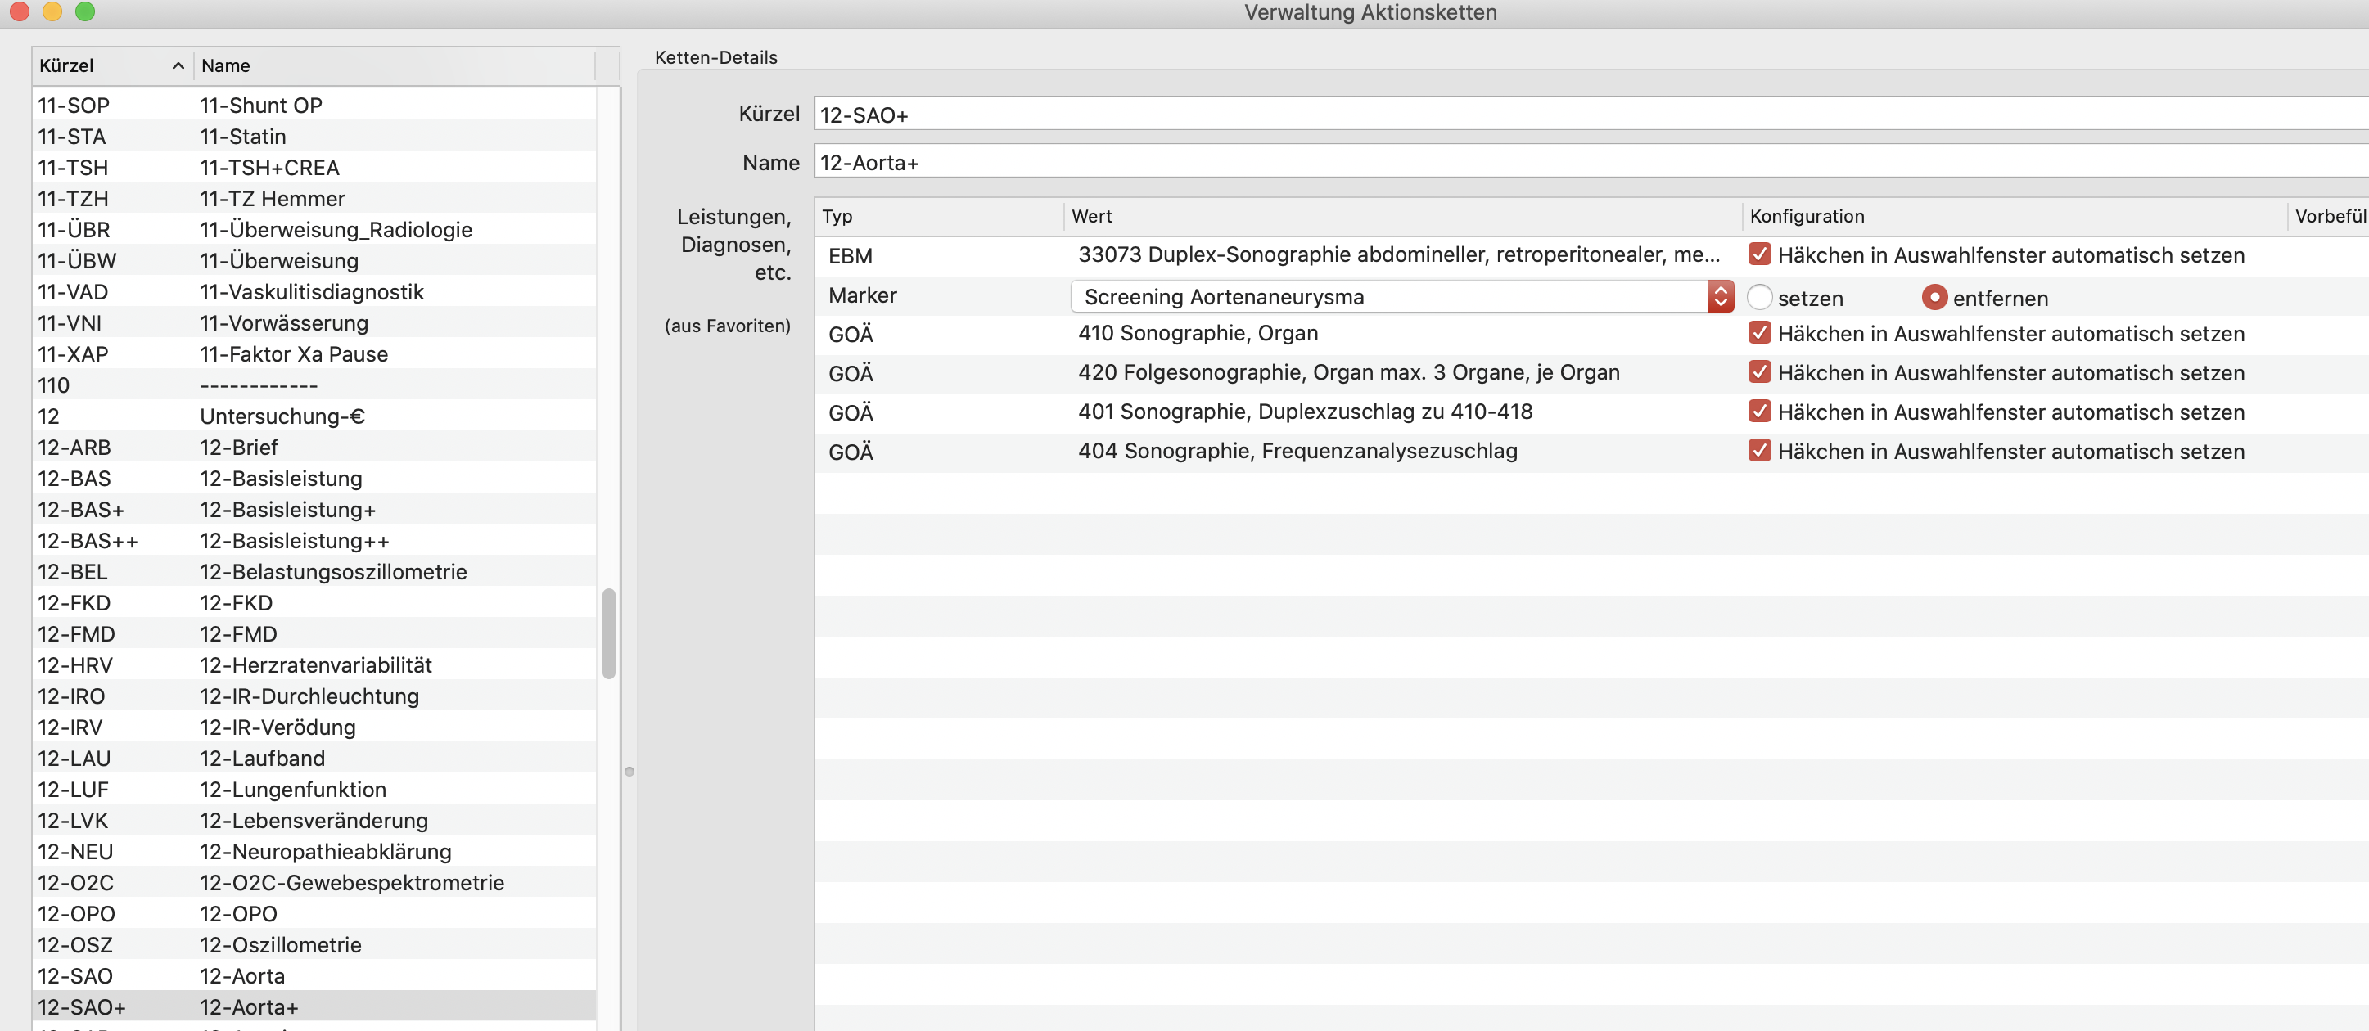Select row 12-LUF Lungenfunktion

[x=314, y=790]
